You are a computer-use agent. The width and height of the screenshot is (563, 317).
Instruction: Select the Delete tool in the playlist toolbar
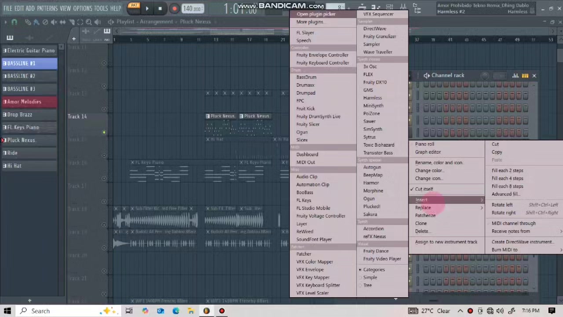click(x=45, y=22)
